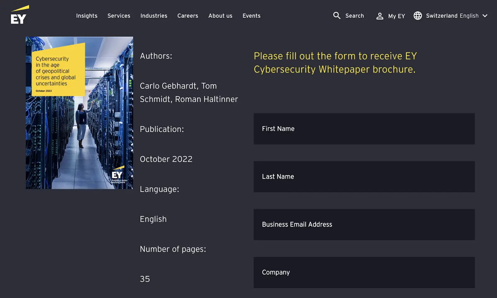The height and width of the screenshot is (298, 497).
Task: Click the Business Email Address field
Action: click(364, 224)
